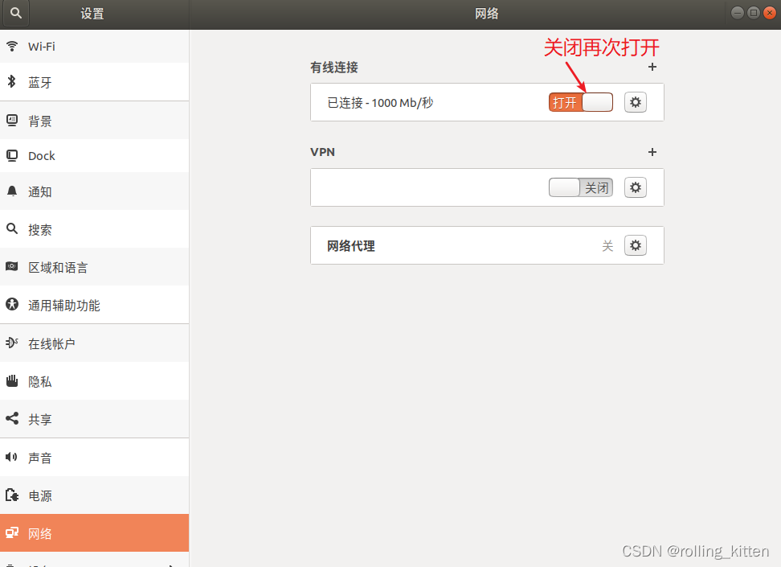Click the accessibility icon beside 通用辅助功能
This screenshot has width=781, height=567.
(x=12, y=304)
